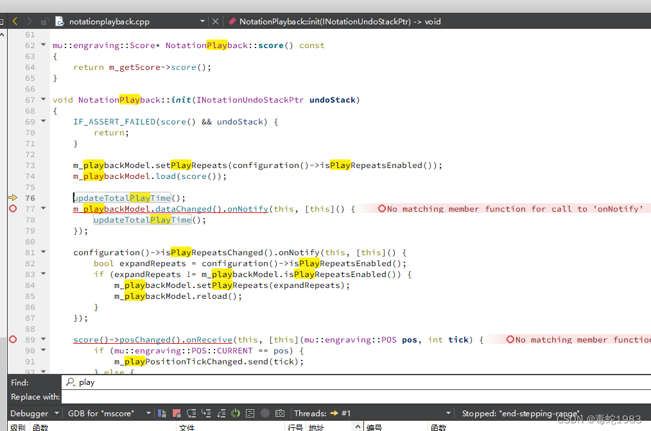Click the 'Replace with' input field

356,397
